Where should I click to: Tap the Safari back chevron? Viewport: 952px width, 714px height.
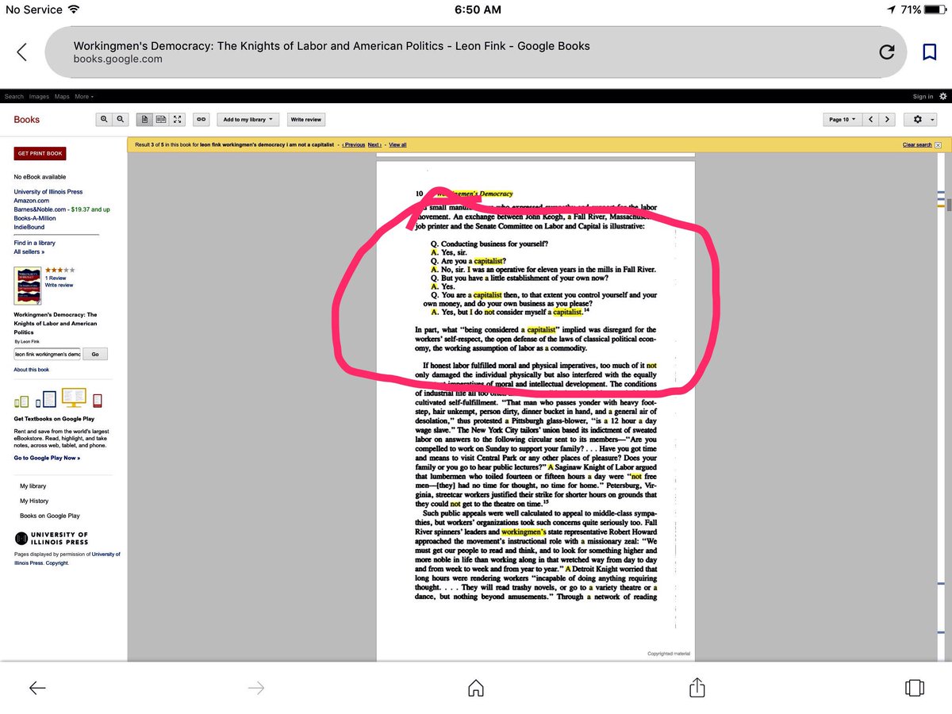pos(21,52)
